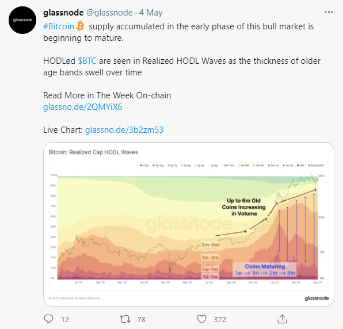Open the share icon under the tweet
Screen dimensions: 343x329
[x=282, y=319]
